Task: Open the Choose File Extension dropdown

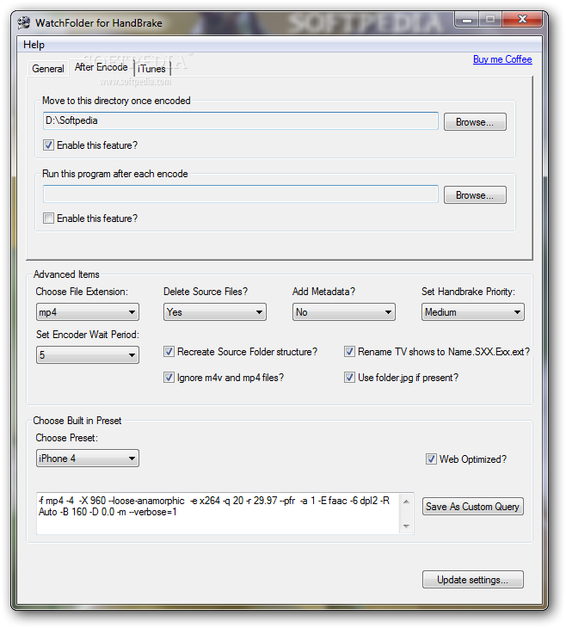Action: (x=88, y=312)
